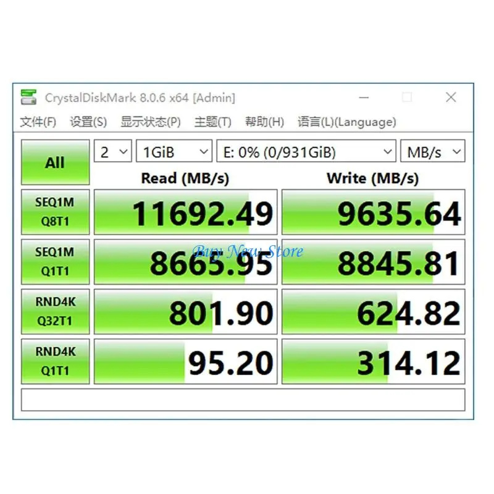Open the 文件(F) menu
This screenshot has width=494, height=494.
coord(38,122)
